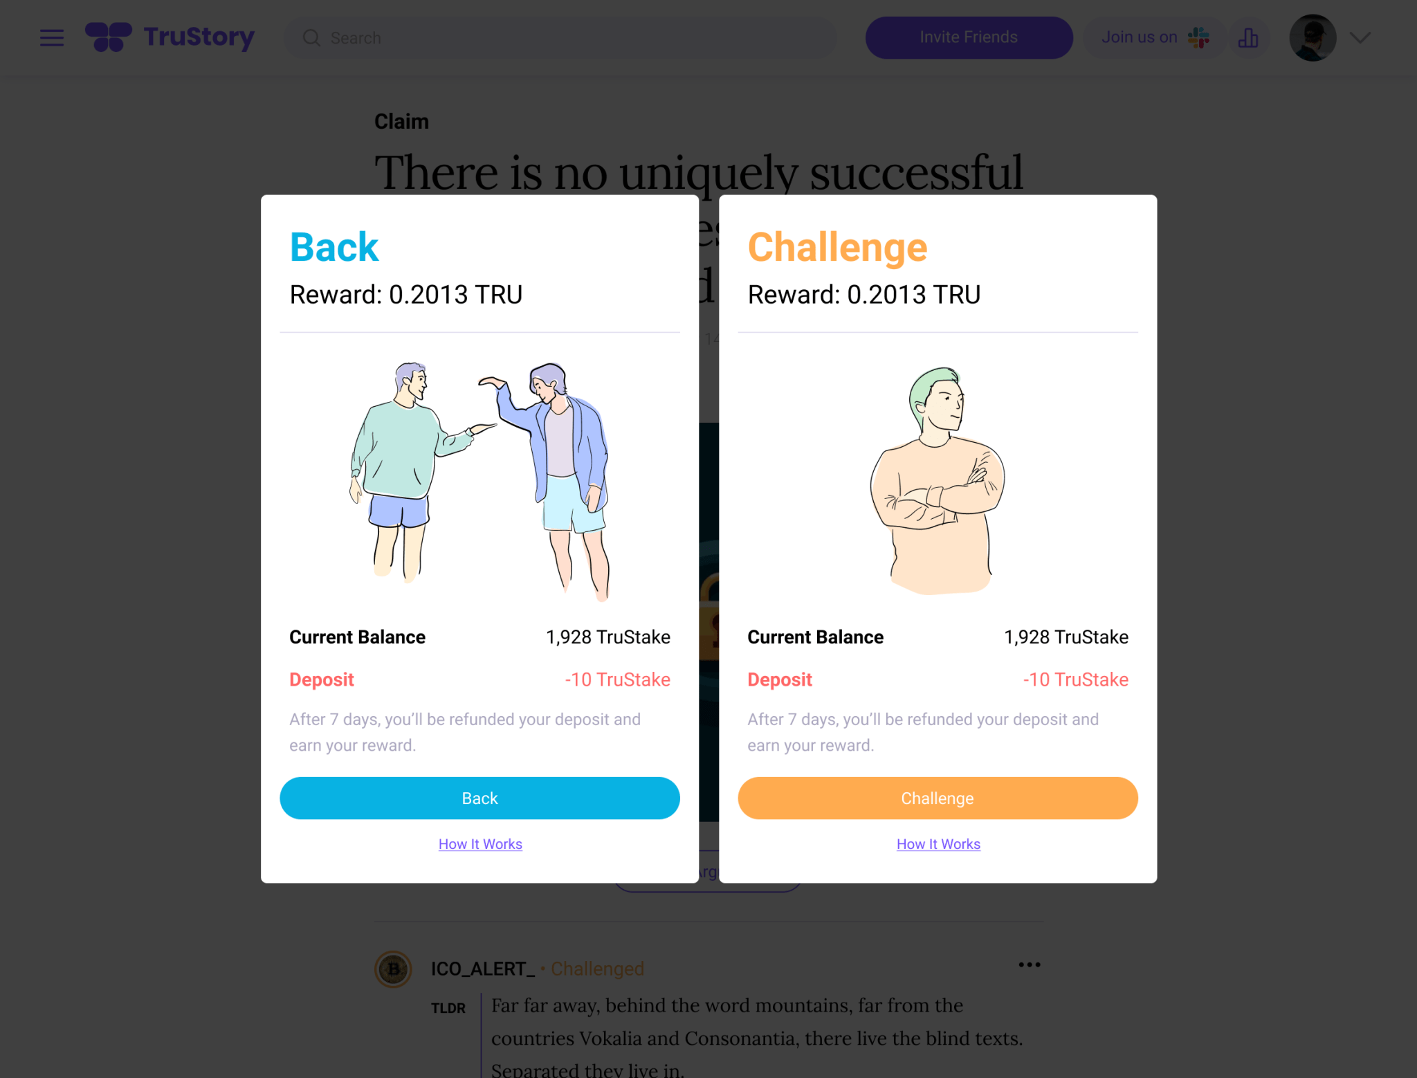Open How It Works under Back
The height and width of the screenshot is (1078, 1417).
pos(480,844)
